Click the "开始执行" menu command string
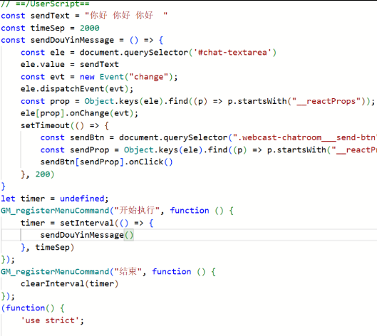This screenshot has width=377, height=336. (x=137, y=211)
